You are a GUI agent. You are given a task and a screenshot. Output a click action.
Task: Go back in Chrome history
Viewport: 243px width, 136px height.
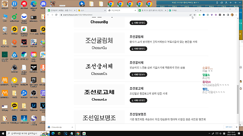pos(48,15)
